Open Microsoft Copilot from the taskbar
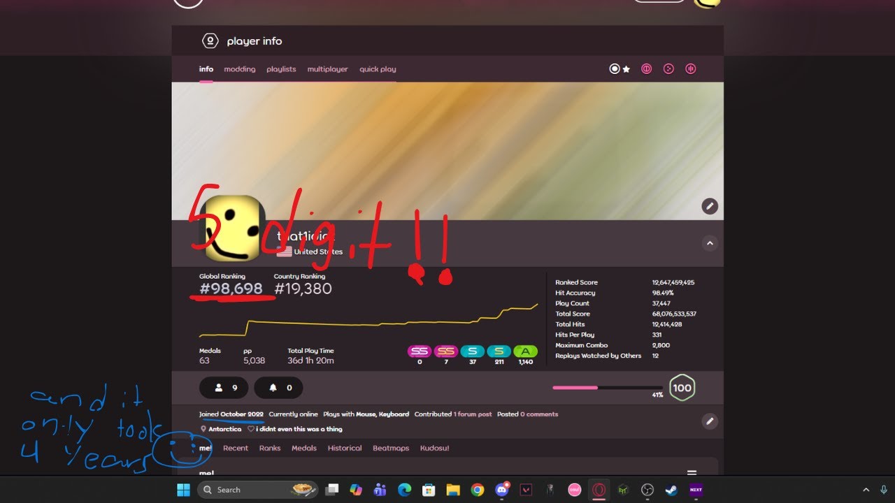This screenshot has height=503, width=895. click(x=357, y=490)
